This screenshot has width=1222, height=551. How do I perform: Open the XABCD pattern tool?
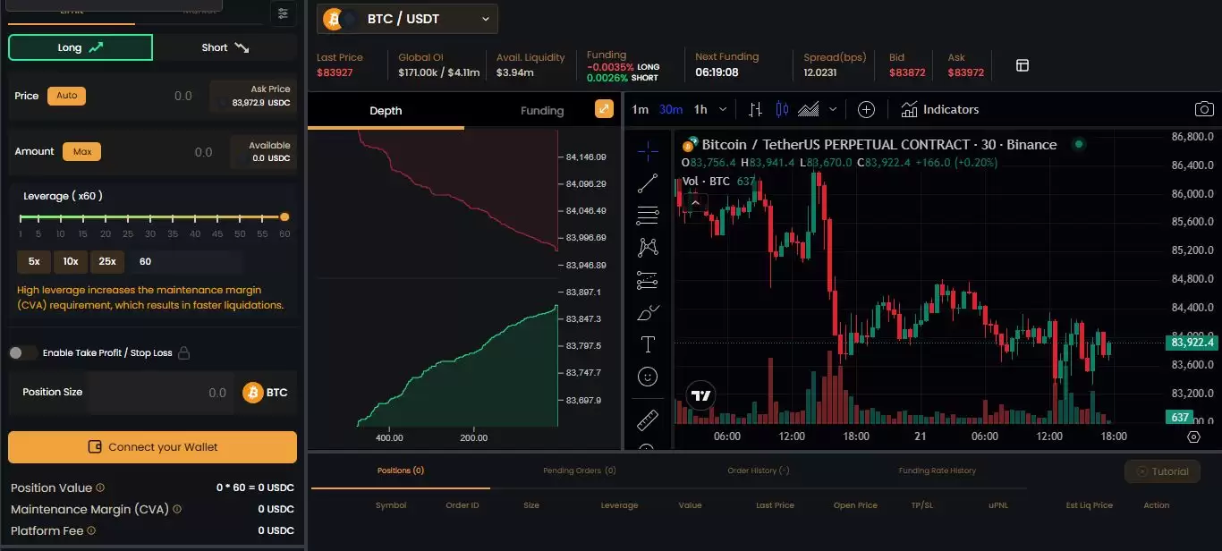[648, 247]
